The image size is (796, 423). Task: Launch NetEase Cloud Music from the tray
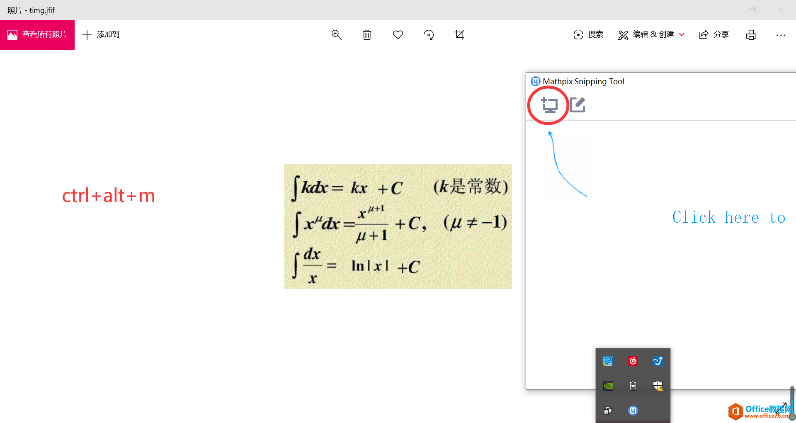[x=633, y=360]
